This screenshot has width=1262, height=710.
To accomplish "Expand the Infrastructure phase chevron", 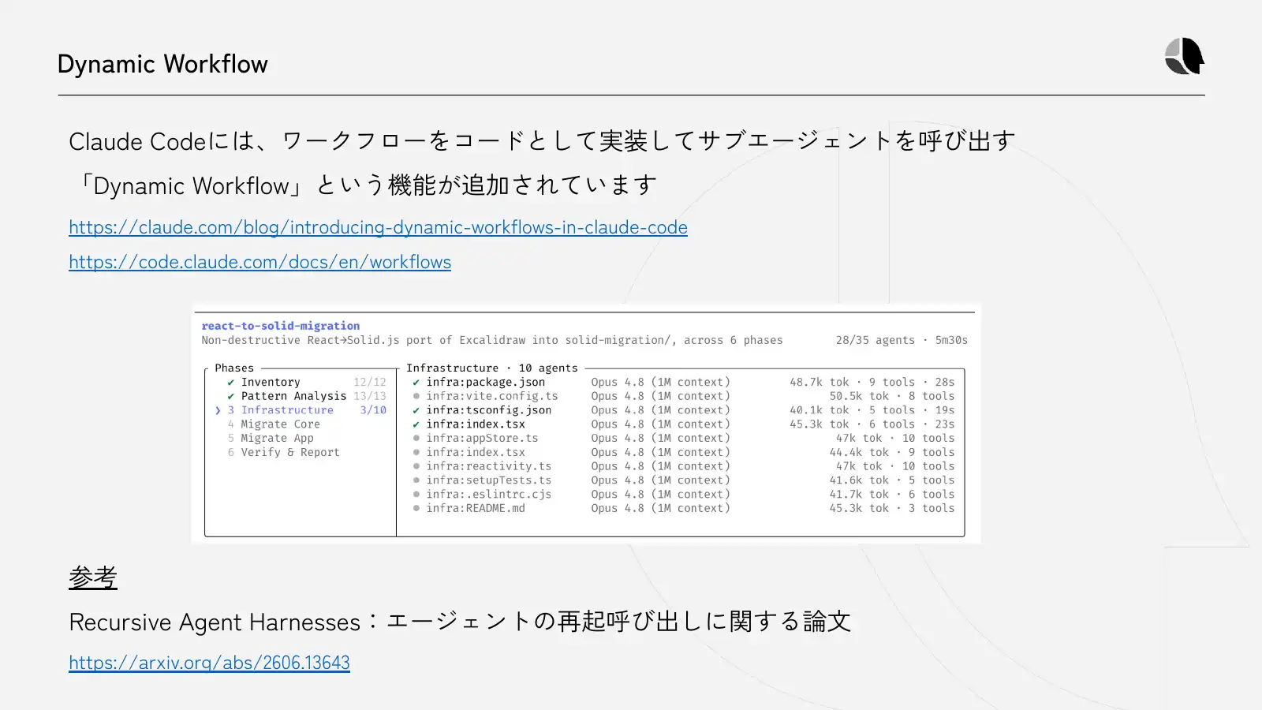I will coord(218,410).
